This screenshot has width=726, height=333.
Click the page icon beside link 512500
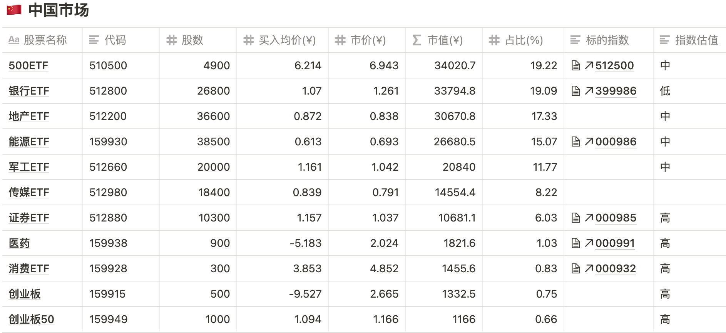click(575, 66)
